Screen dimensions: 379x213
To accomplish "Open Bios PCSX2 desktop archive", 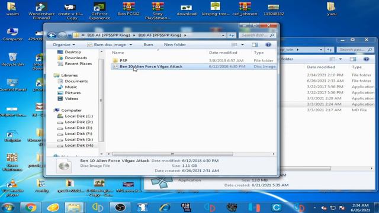I will pyautogui.click(x=129, y=9).
